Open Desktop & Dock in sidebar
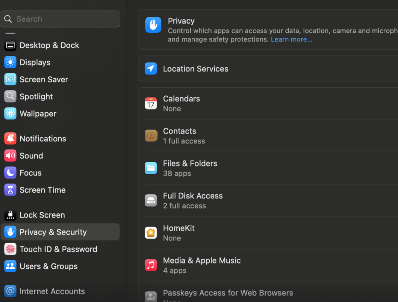Viewport: 398px width, 302px height. click(49, 45)
